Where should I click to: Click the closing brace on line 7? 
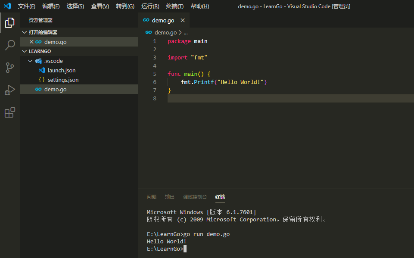[169, 90]
